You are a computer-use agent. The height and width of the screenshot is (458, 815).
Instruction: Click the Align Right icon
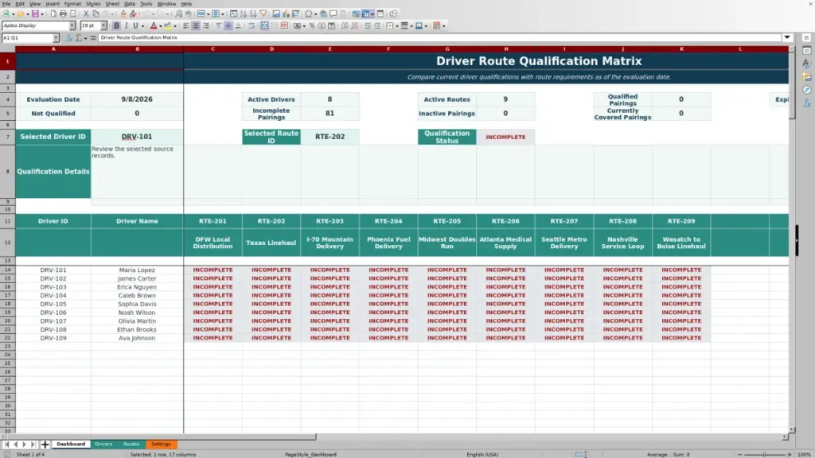click(x=206, y=25)
